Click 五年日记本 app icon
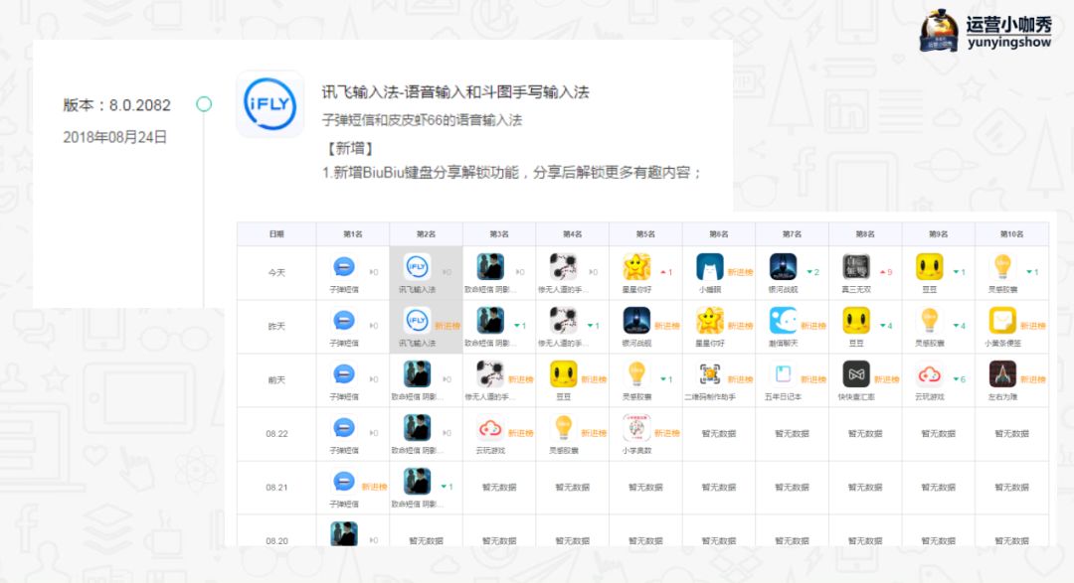1074x583 pixels. click(783, 374)
